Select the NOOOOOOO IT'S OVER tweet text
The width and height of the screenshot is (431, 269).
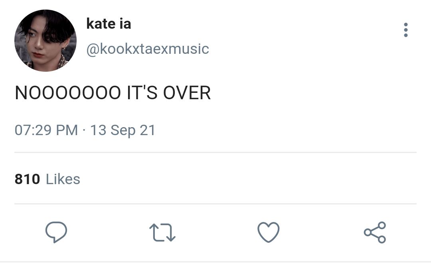(113, 93)
